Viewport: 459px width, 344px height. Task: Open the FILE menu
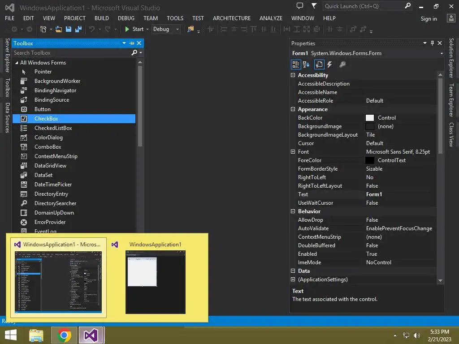[10, 18]
